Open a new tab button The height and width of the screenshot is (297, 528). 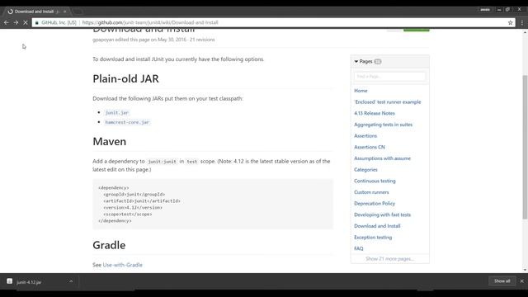(x=78, y=12)
